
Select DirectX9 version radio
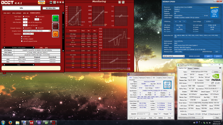(x=36, y=28)
